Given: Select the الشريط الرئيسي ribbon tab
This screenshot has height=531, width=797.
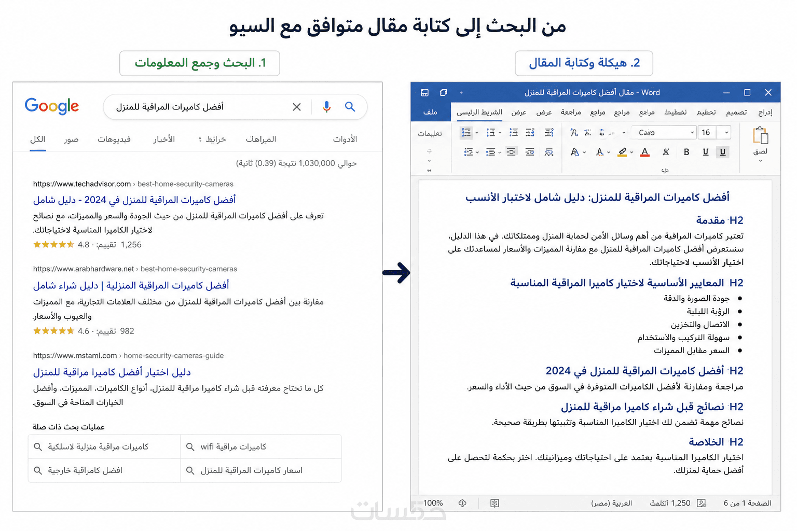Looking at the screenshot, I should [479, 112].
